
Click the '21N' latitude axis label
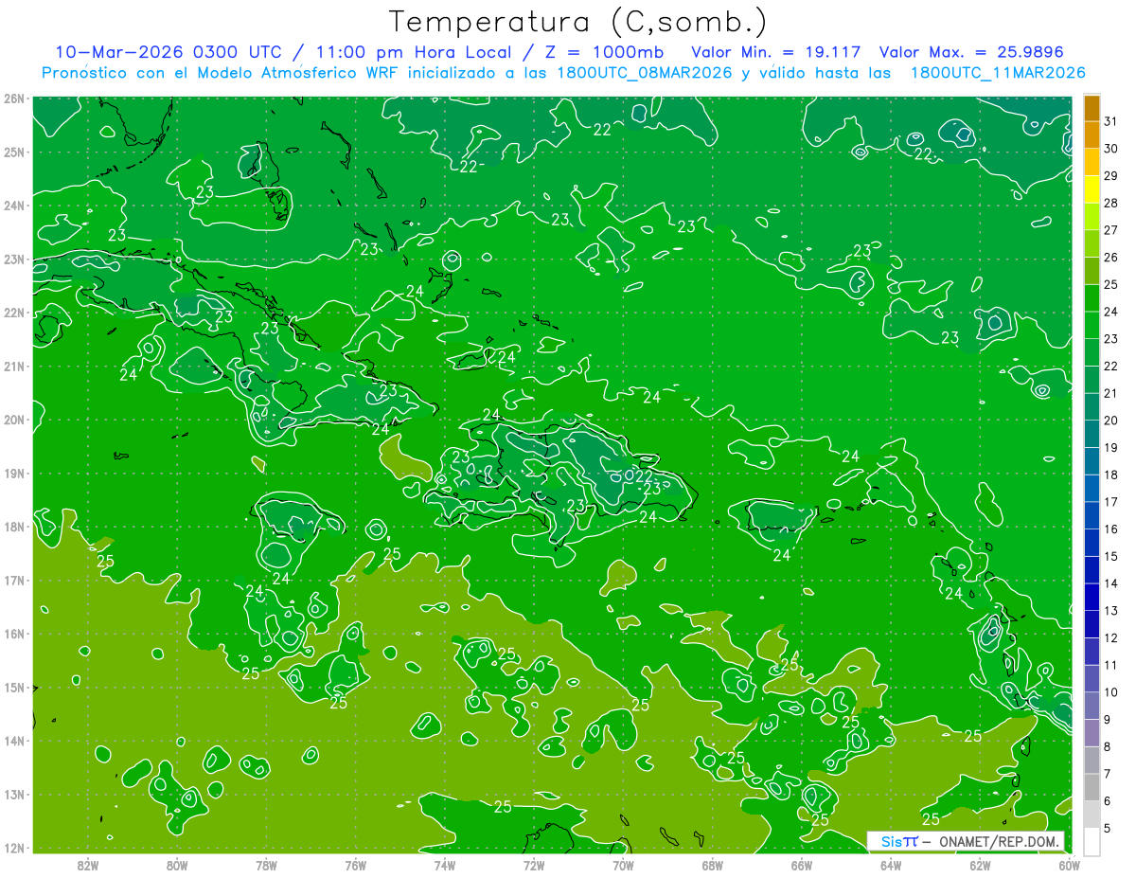(15, 366)
